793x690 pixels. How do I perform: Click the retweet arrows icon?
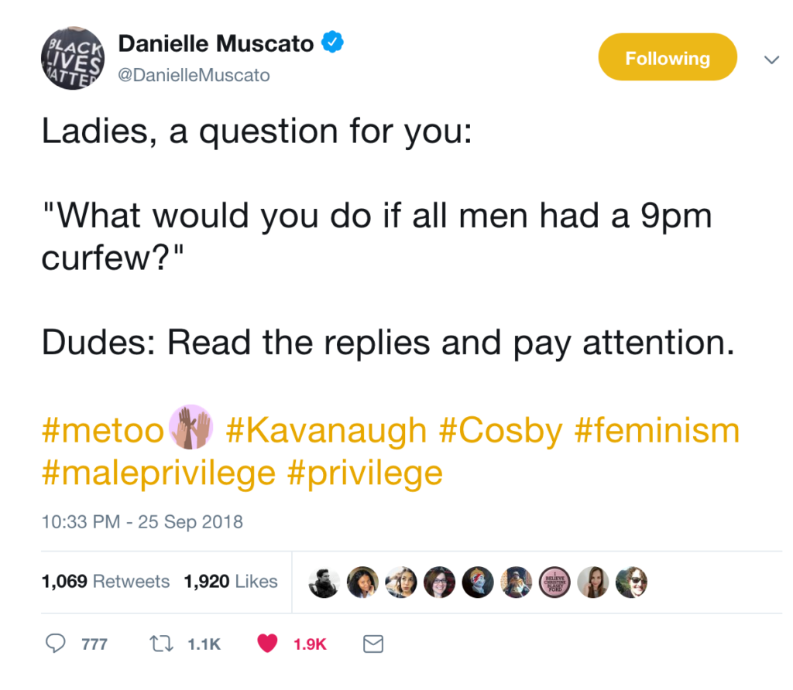pos(161,644)
